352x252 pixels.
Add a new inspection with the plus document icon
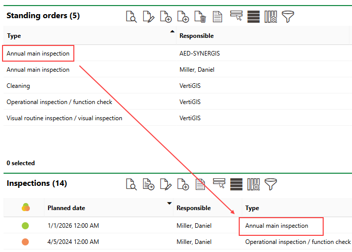pos(183,184)
